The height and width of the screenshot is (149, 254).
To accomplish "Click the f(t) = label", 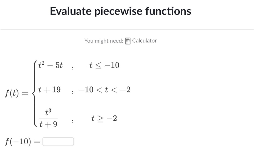I will coord(17,93).
